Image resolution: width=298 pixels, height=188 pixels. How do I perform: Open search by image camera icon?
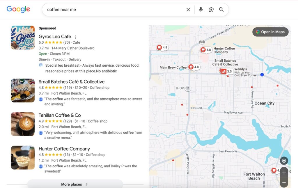(x=211, y=10)
